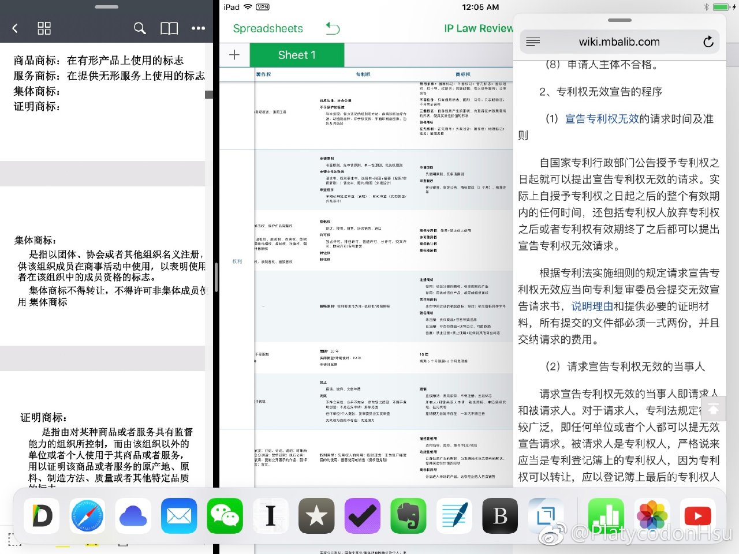
Task: Select the Sheet 1 tab
Action: [297, 55]
